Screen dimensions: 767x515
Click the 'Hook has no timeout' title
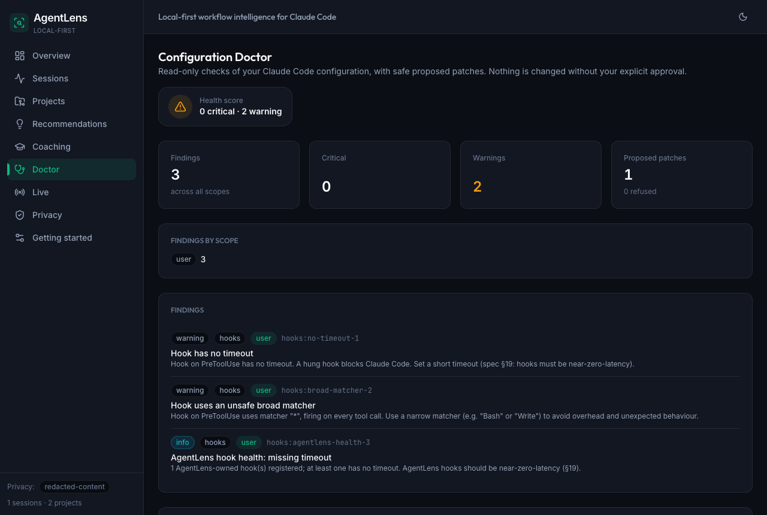[x=212, y=353]
